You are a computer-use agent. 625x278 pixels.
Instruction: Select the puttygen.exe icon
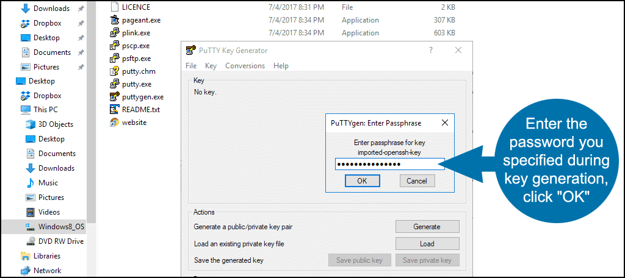[114, 97]
